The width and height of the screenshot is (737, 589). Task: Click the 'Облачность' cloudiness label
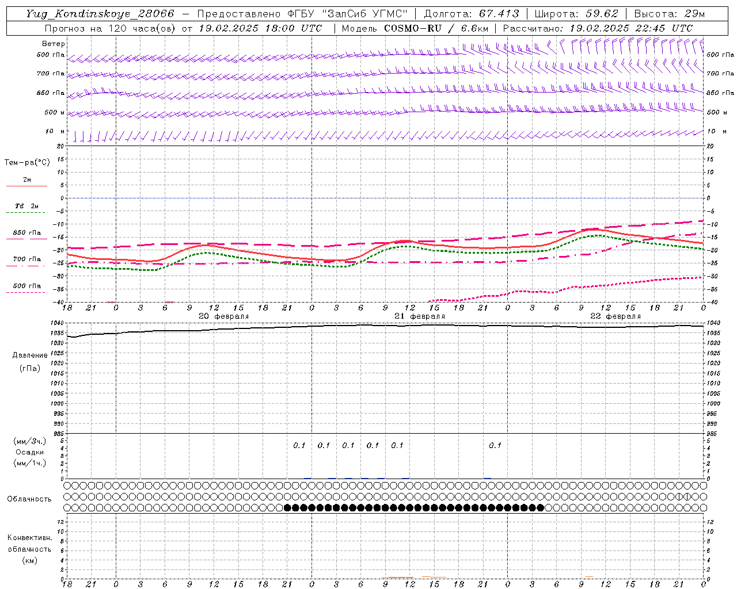[x=29, y=499]
